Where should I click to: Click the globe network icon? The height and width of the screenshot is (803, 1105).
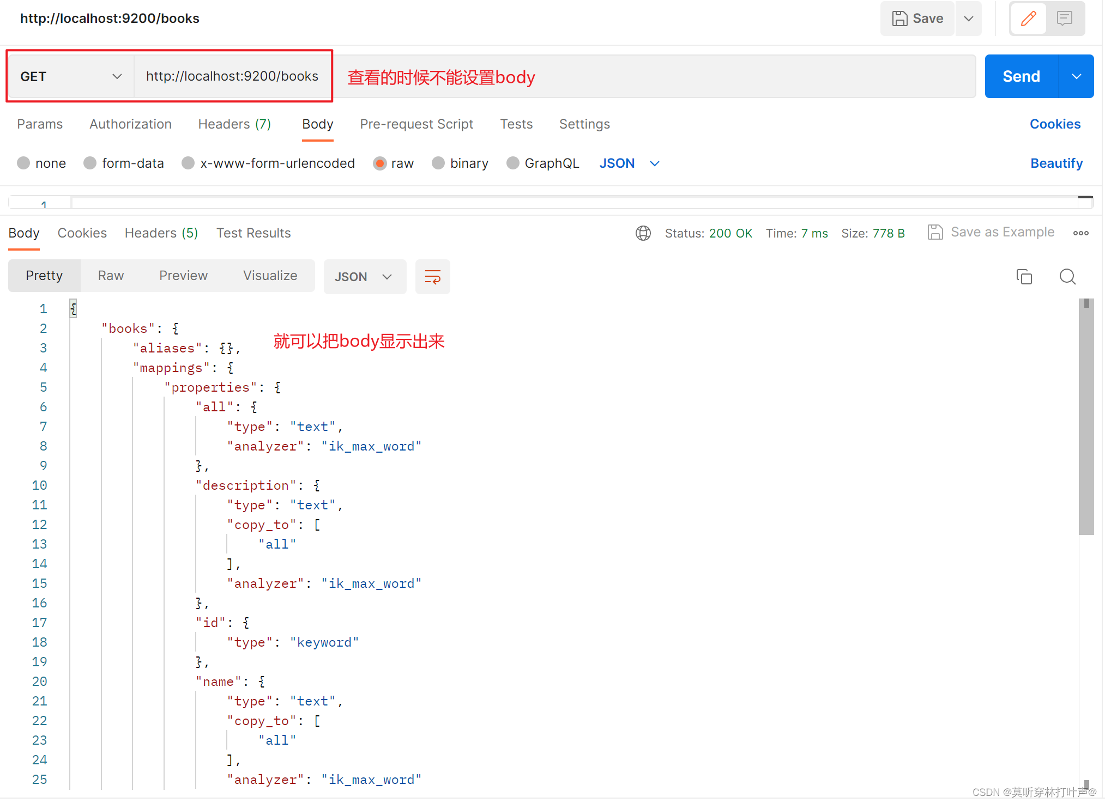click(643, 233)
